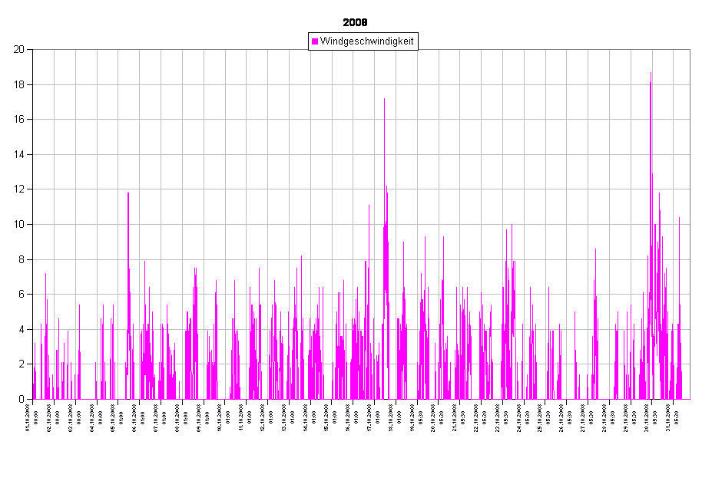Image resolution: width=712 pixels, height=481 pixels.
Task: Click the topmost horizontal gridline in the plot
Action: pyautogui.click(x=230, y=84)
